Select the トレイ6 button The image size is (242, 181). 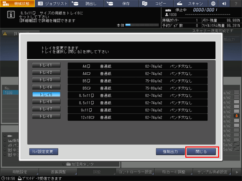click(x=46, y=102)
